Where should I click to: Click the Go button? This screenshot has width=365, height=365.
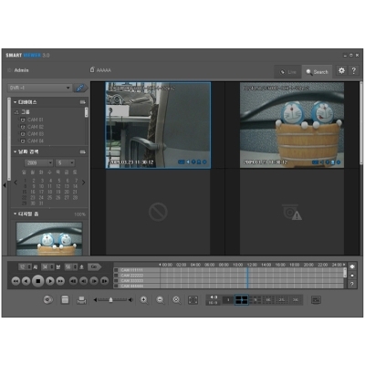(x=94, y=266)
